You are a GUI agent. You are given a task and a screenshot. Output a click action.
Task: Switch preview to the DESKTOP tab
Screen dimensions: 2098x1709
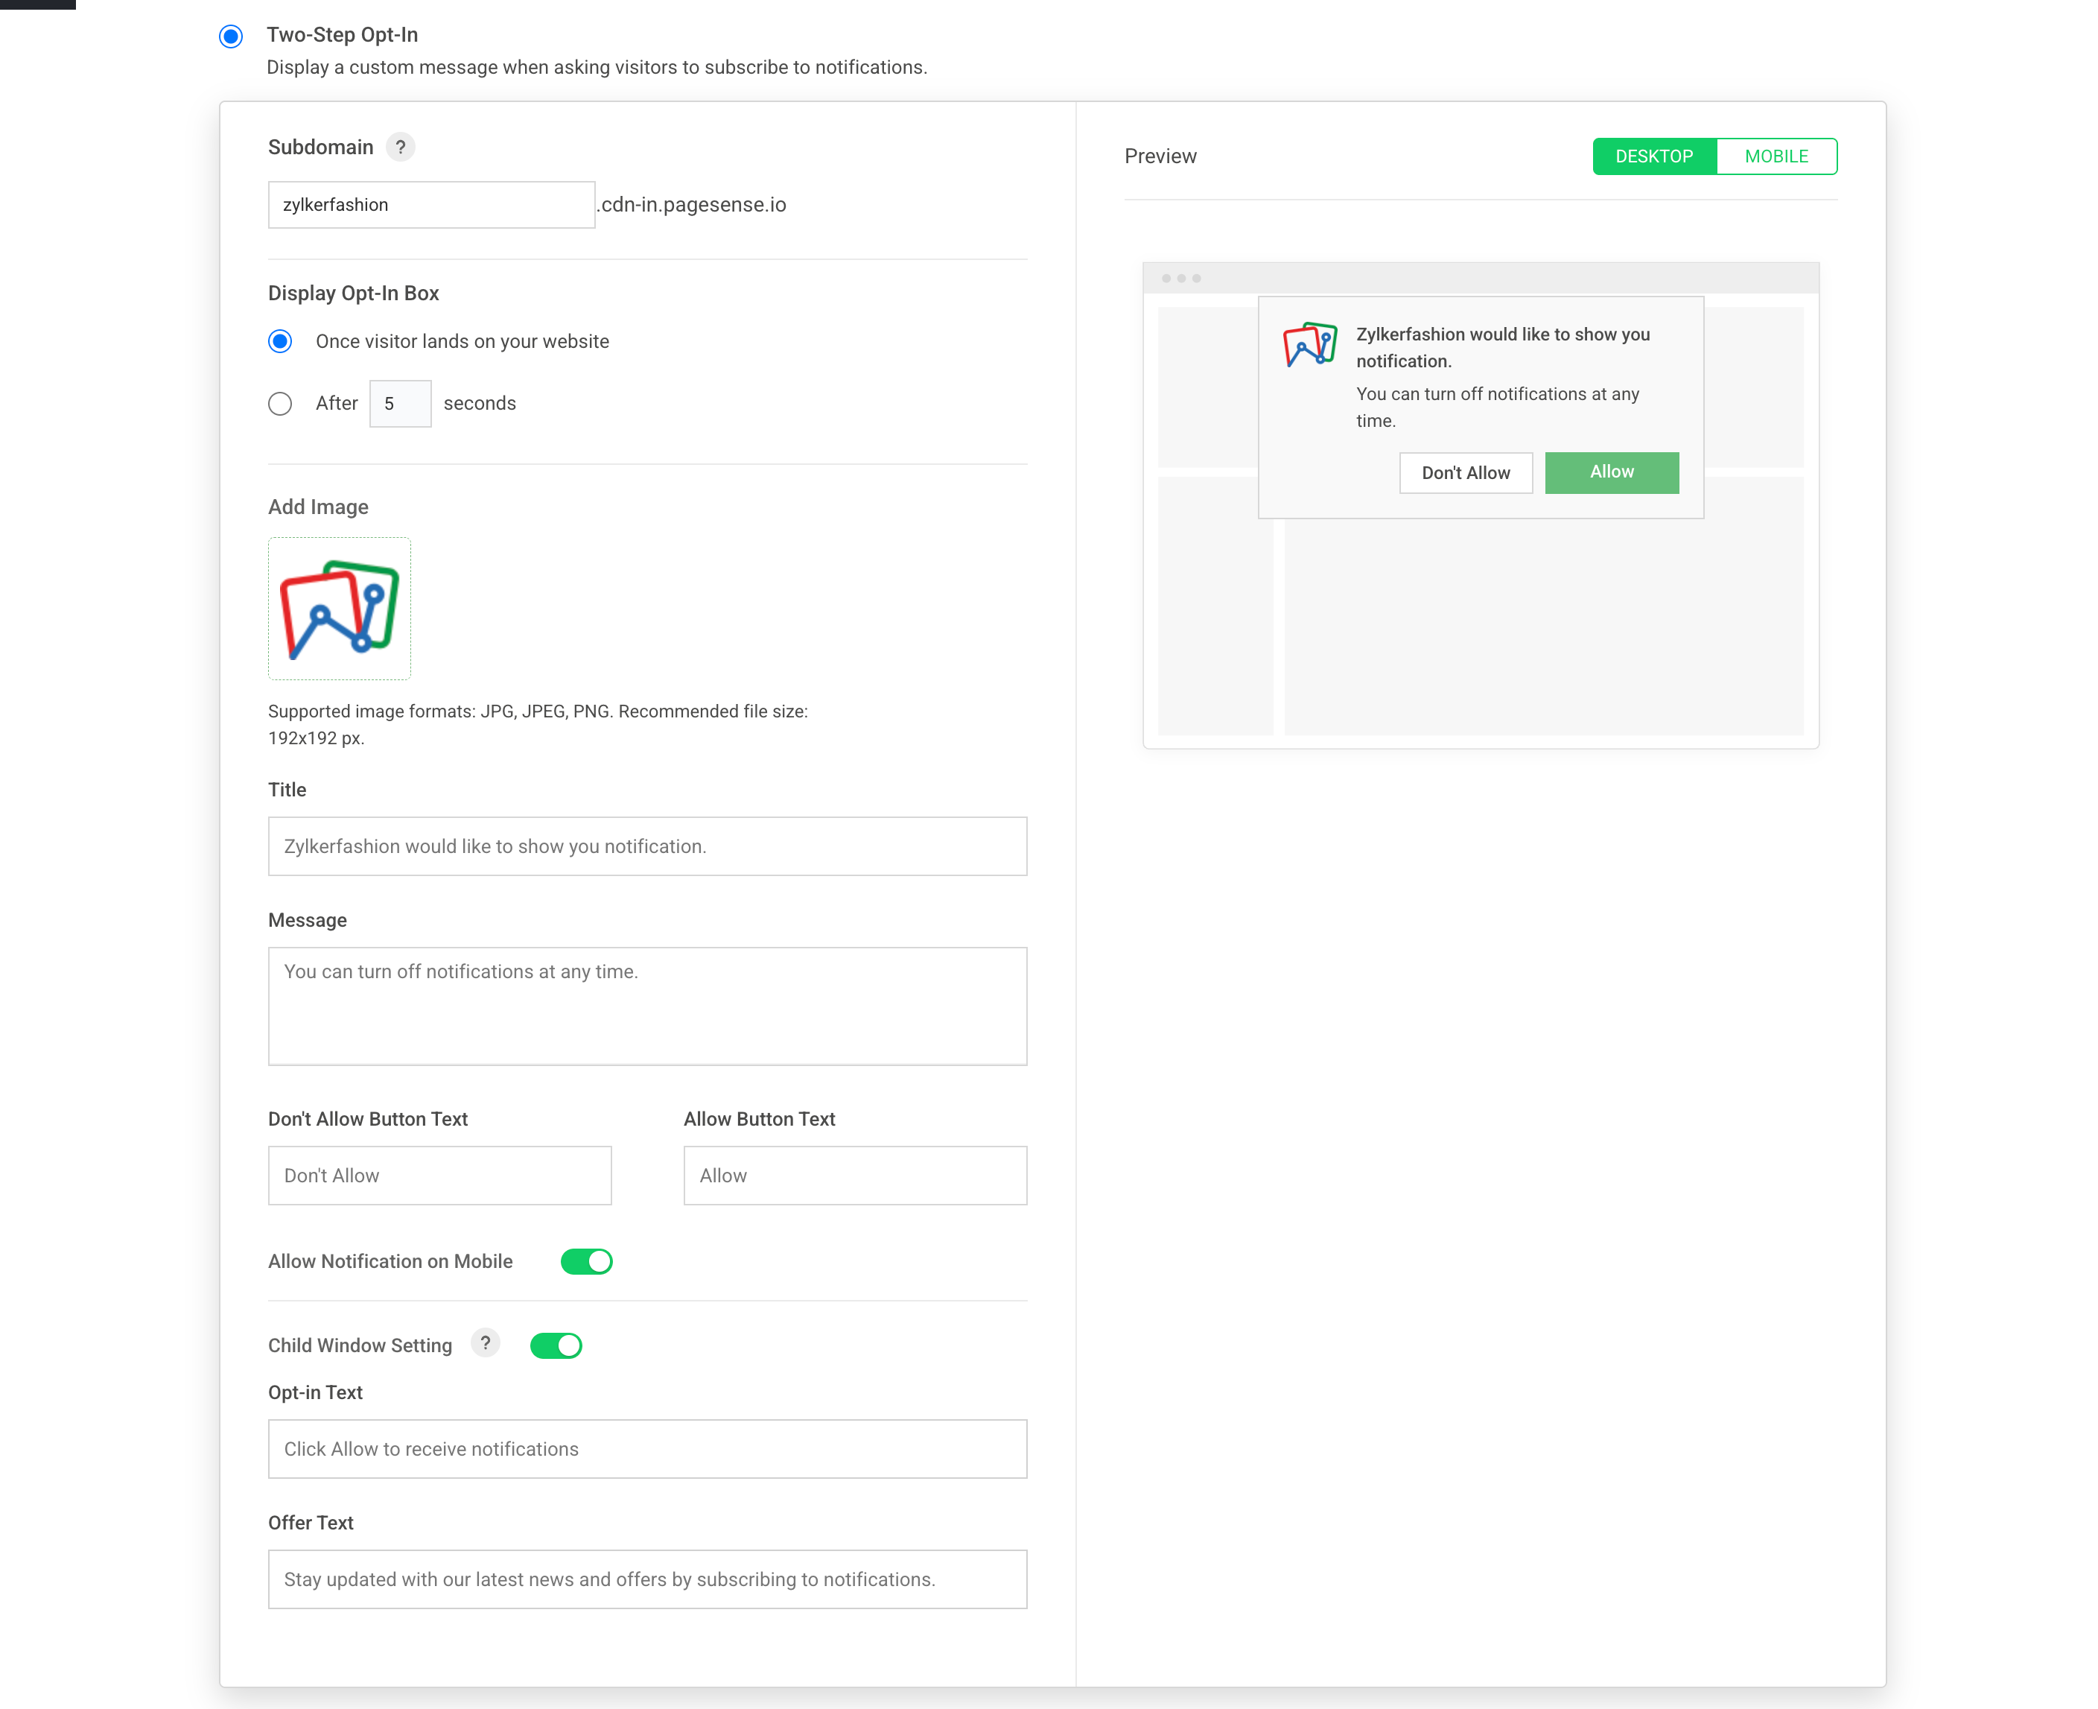point(1653,156)
